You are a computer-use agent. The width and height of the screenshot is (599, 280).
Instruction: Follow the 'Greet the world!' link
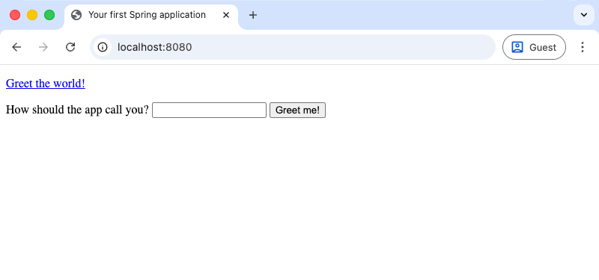click(46, 84)
